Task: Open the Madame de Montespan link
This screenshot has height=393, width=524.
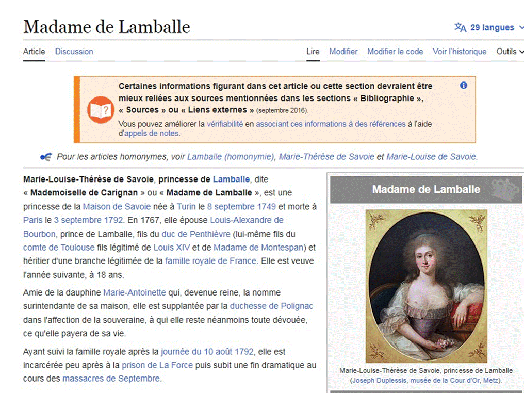Action: (258, 248)
